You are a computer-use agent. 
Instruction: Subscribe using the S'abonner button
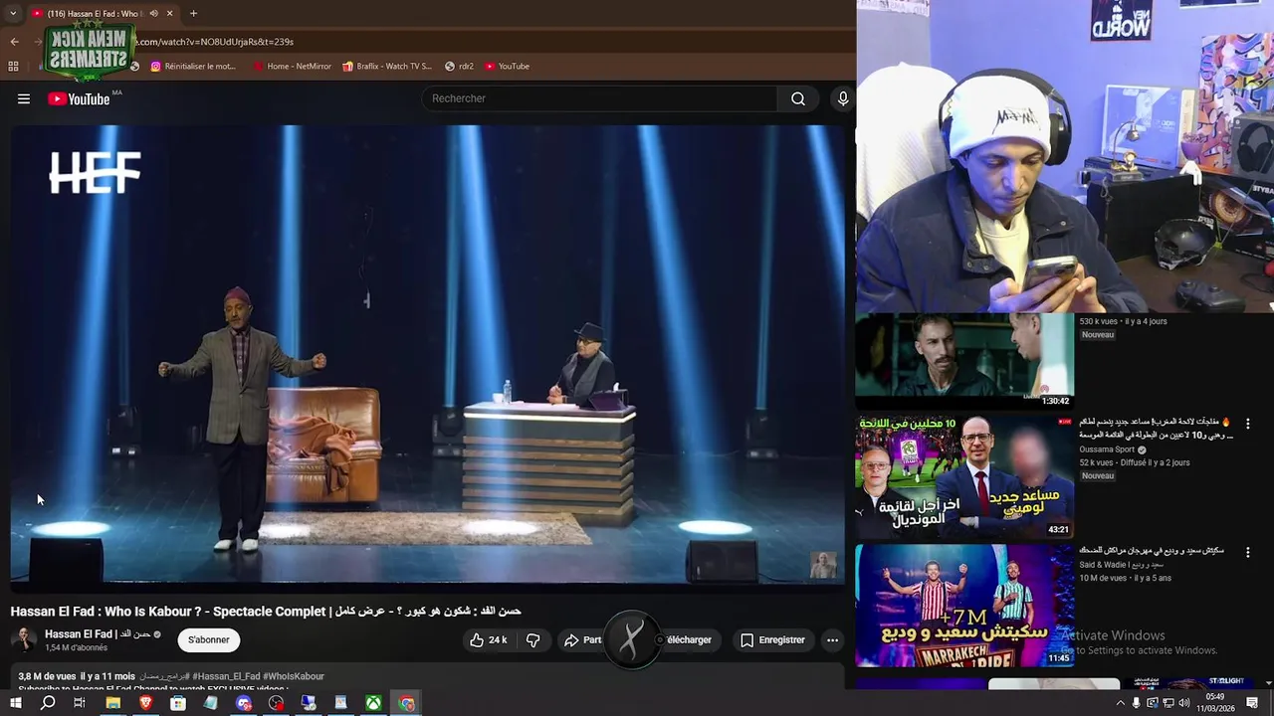pos(208,640)
